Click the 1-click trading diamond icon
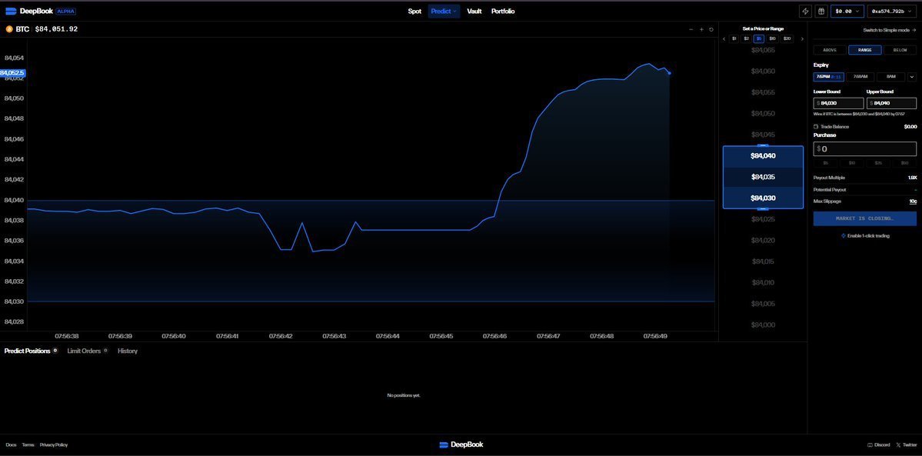 (844, 236)
